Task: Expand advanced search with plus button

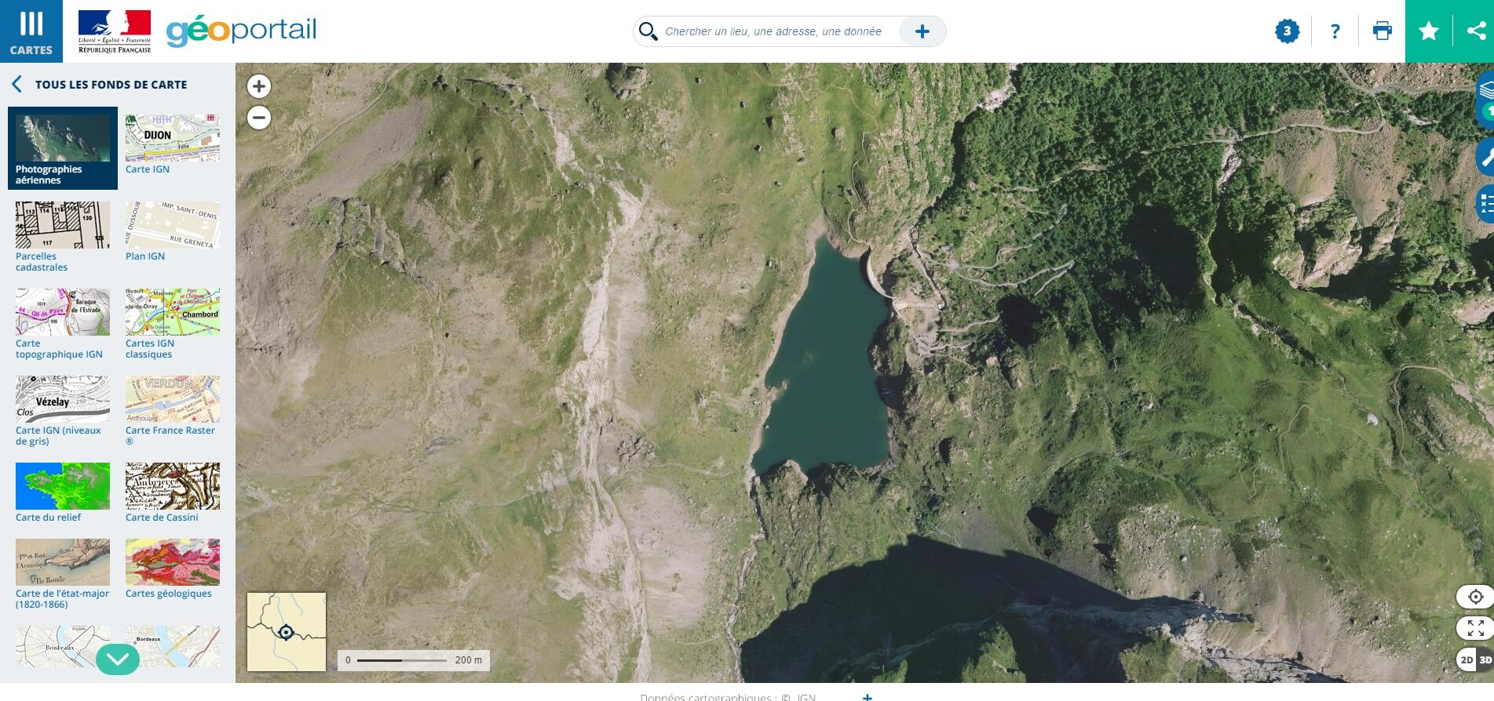Action: [922, 31]
